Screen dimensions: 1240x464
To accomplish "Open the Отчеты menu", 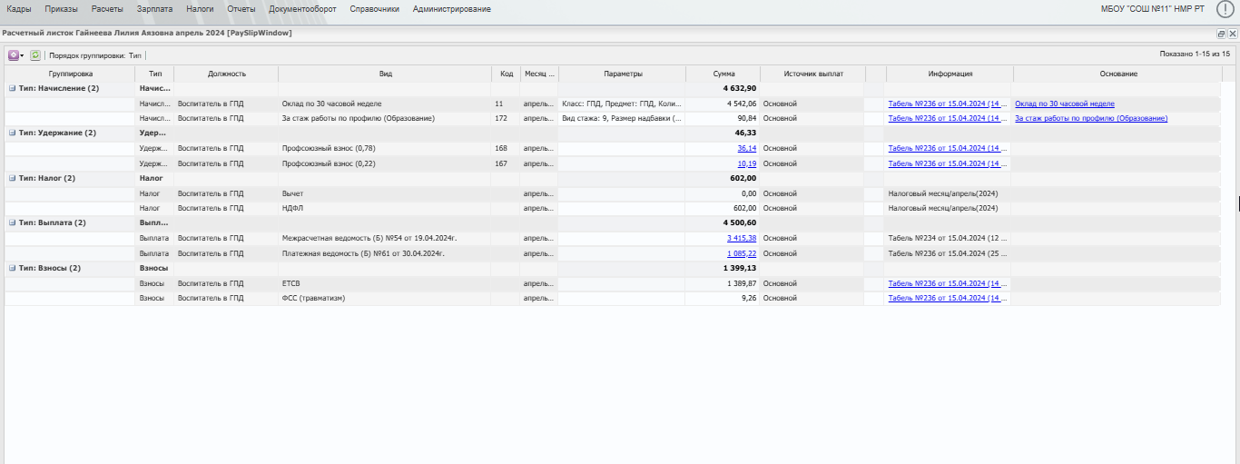I will (241, 9).
